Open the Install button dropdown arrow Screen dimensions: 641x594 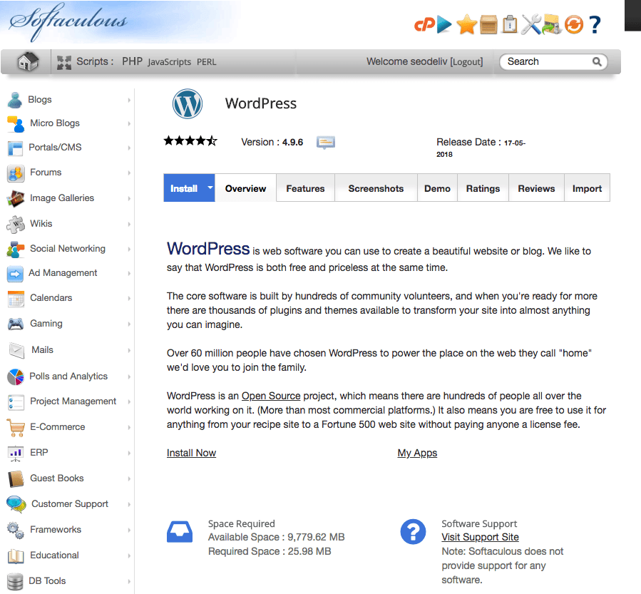(x=210, y=188)
